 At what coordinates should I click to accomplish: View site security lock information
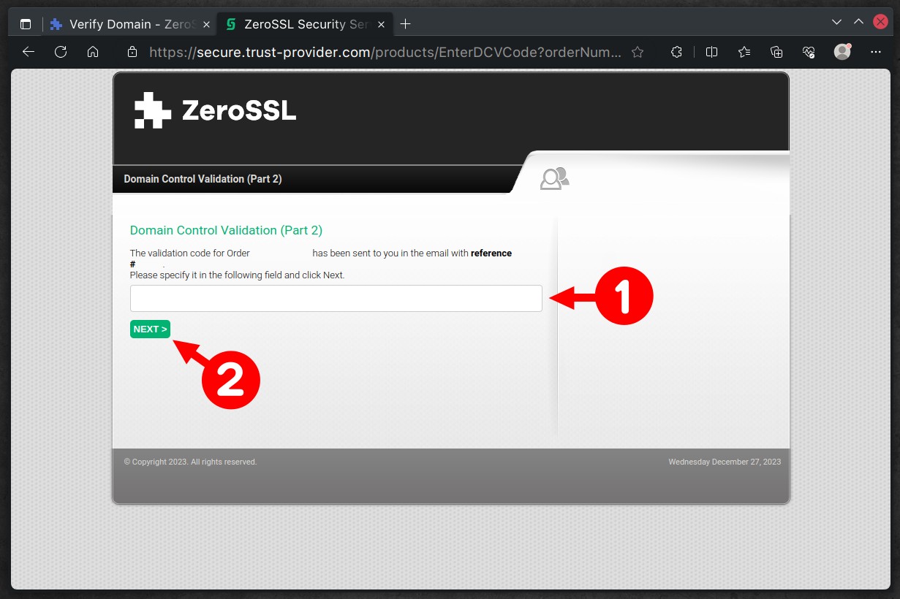point(132,52)
